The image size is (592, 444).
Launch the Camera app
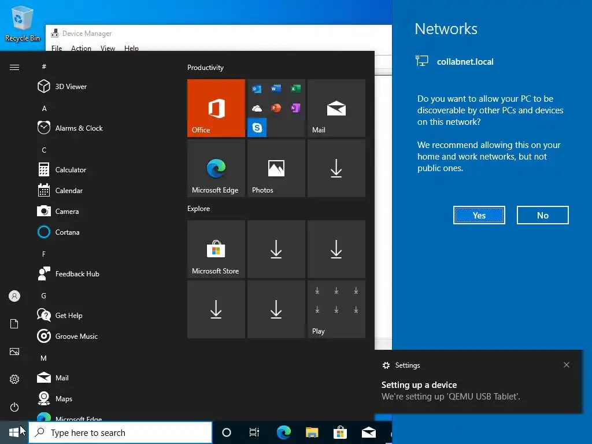102,211
